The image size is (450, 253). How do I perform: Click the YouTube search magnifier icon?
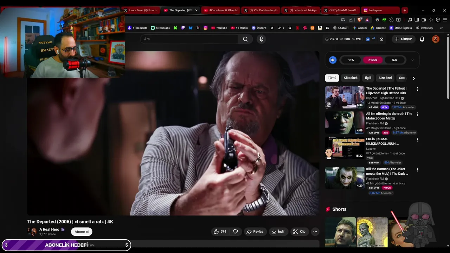245,39
